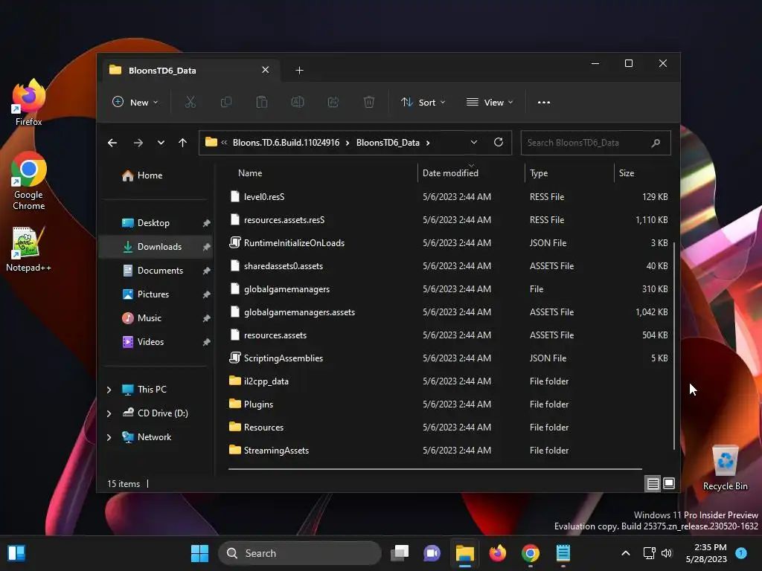Expand This PC in navigation pane

point(109,390)
